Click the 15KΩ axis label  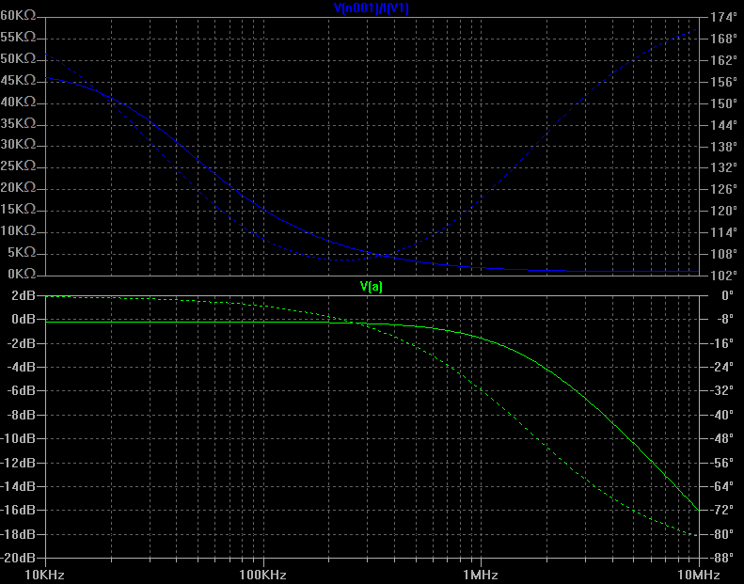click(18, 209)
